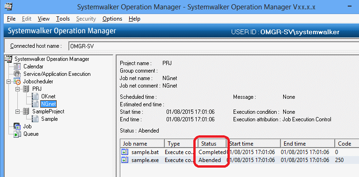Select the NGnet job net
359x177 pixels.
49,104
